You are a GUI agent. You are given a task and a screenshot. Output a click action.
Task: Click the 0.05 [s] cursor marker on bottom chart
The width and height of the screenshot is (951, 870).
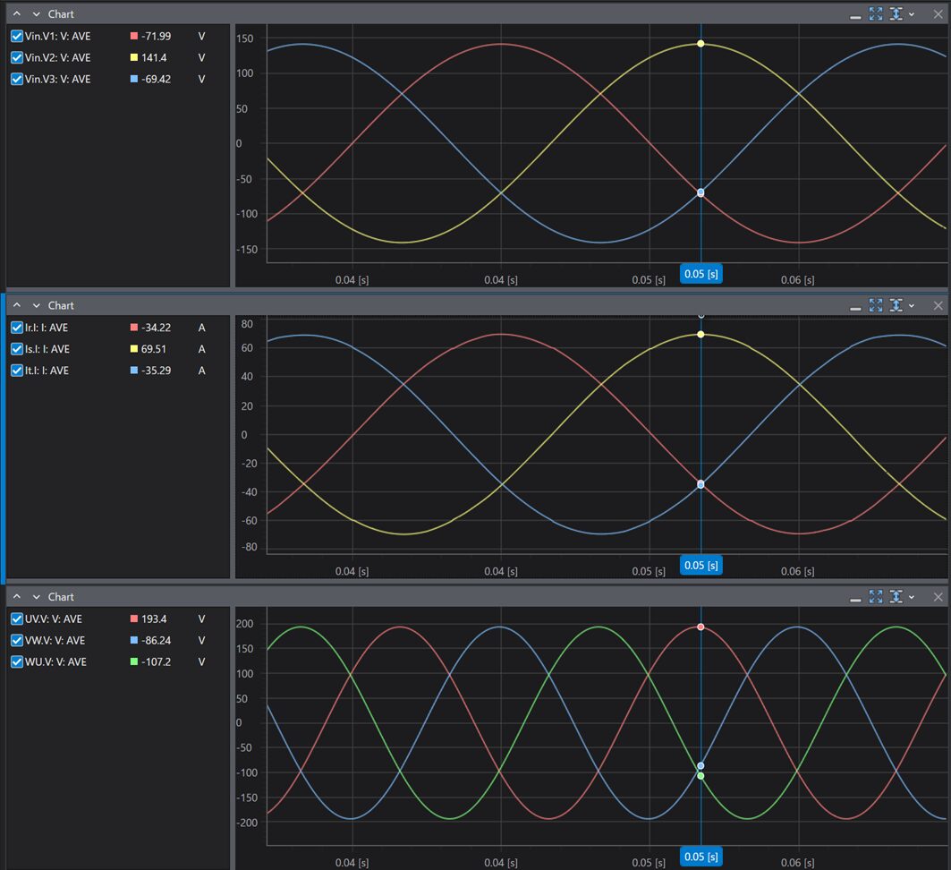pyautogui.click(x=701, y=857)
